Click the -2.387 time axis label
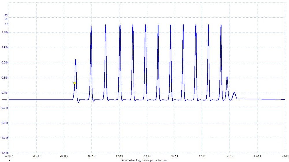Viewport: 289px width, 162px height. (x=9, y=156)
